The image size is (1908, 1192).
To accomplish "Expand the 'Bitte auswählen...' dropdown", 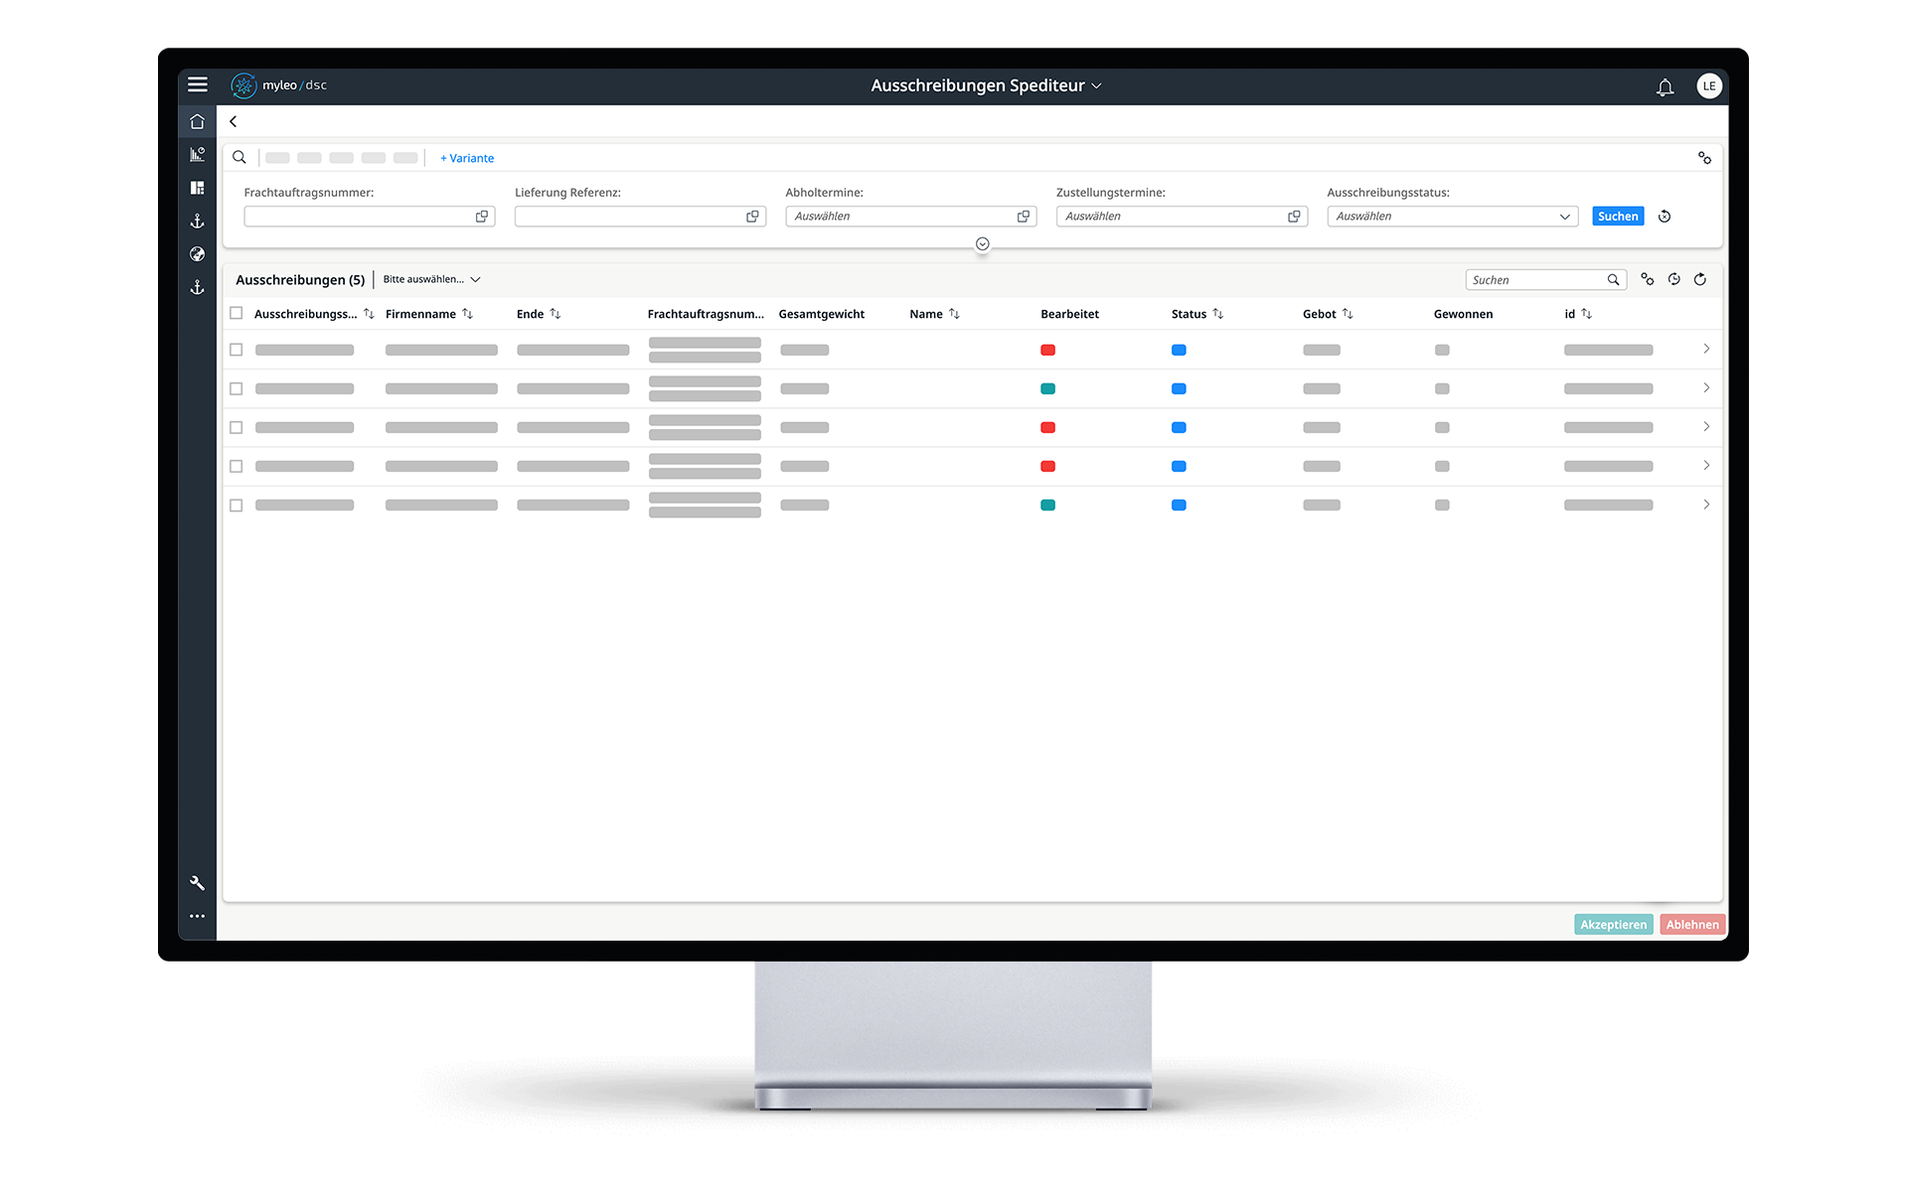I will [x=431, y=279].
